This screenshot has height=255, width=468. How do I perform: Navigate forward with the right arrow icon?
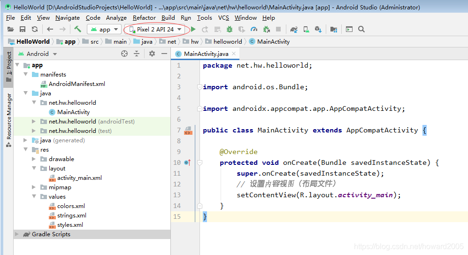click(62, 29)
